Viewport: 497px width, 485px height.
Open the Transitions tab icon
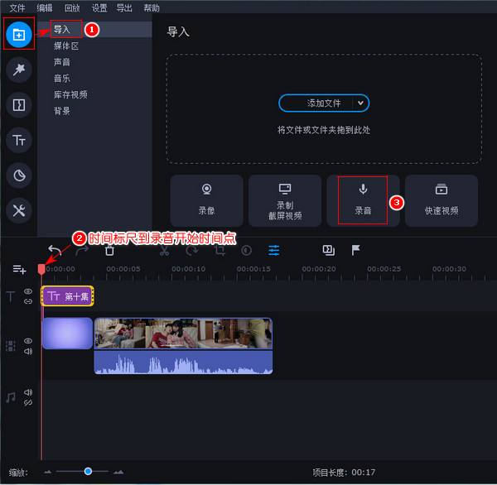(19, 105)
